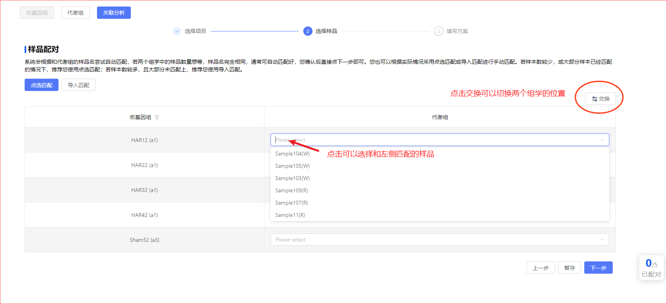Screen dimensions: 667x304
Task: Click the 0/5 已配对 counter badge
Action: coord(652,268)
